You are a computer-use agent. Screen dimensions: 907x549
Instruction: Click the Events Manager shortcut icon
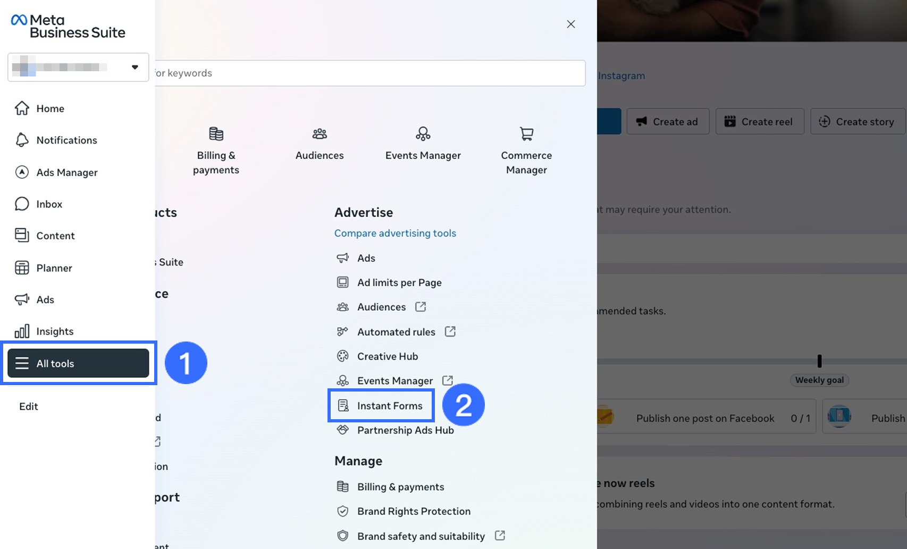coord(423,134)
